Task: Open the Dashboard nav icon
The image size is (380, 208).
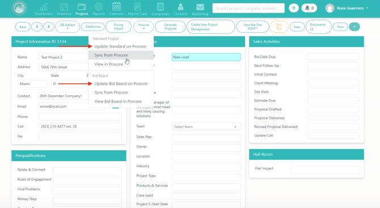Action: [44, 9]
